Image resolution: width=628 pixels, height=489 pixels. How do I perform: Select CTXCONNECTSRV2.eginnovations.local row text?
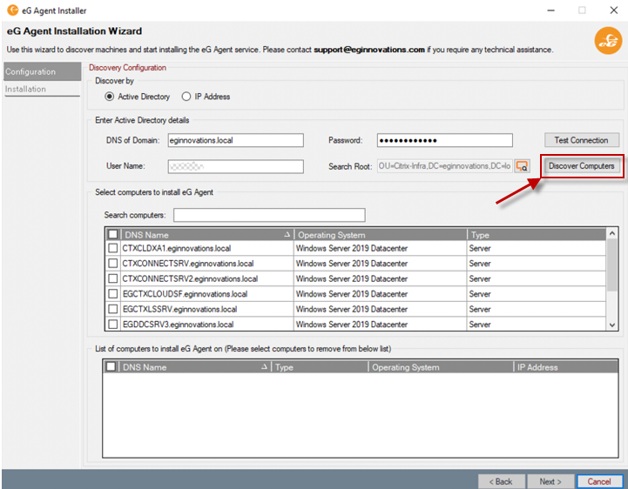coord(190,279)
